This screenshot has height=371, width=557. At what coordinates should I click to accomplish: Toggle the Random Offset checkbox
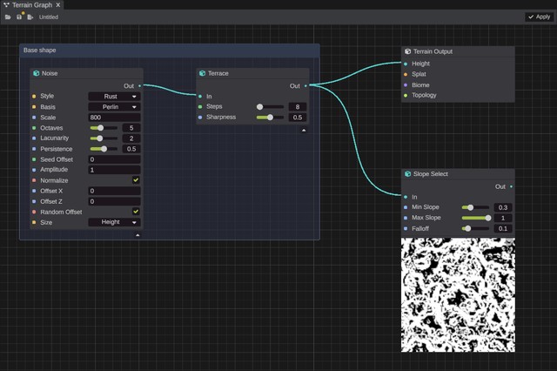(x=136, y=212)
